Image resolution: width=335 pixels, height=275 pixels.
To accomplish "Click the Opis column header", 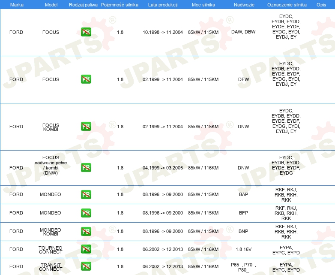I will (x=321, y=5).
